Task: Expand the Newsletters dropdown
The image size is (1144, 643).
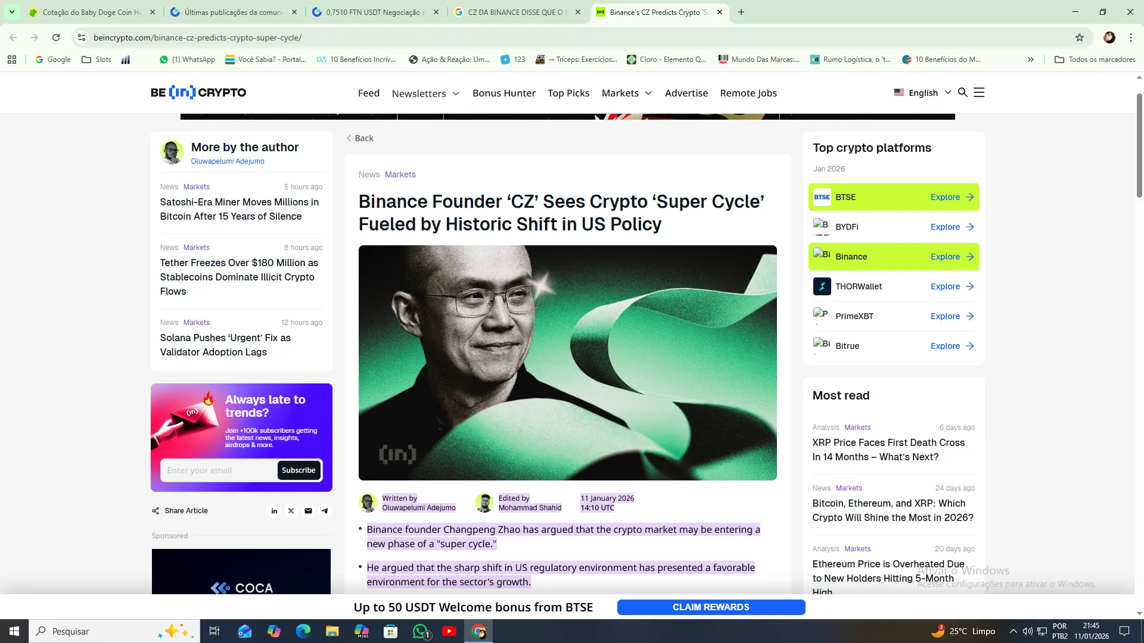Action: 425,93
